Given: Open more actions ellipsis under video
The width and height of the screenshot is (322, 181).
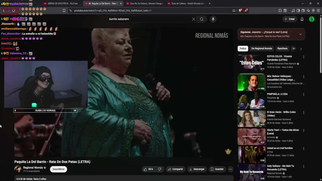Looking at the screenshot, I should [x=230, y=169].
